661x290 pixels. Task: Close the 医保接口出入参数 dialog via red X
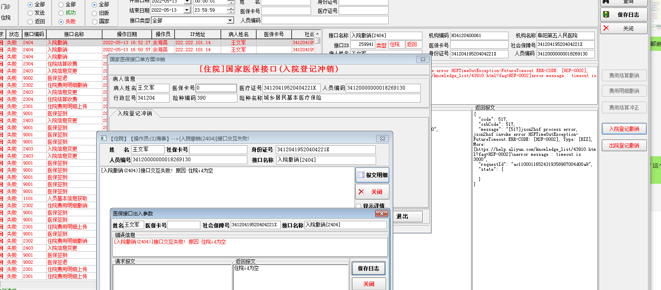pyautogui.click(x=382, y=213)
